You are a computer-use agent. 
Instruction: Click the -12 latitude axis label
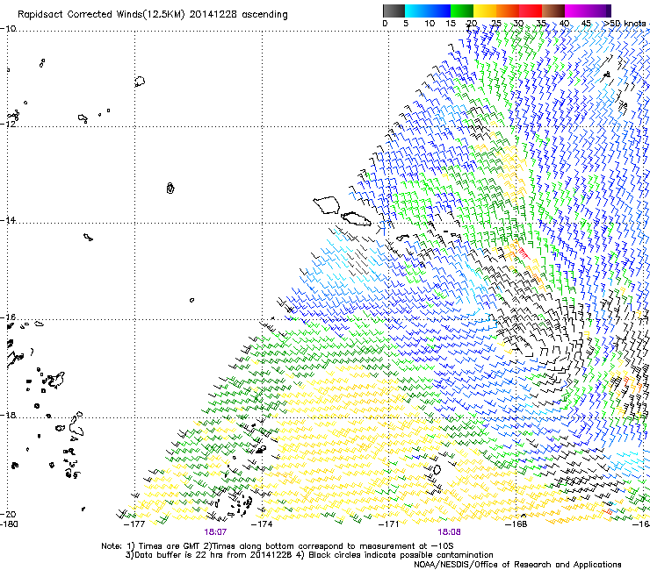(x=8, y=124)
